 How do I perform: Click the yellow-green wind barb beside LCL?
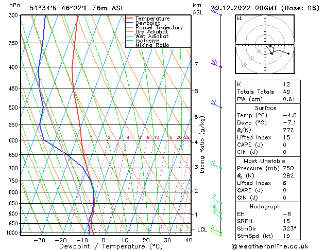click(x=216, y=231)
